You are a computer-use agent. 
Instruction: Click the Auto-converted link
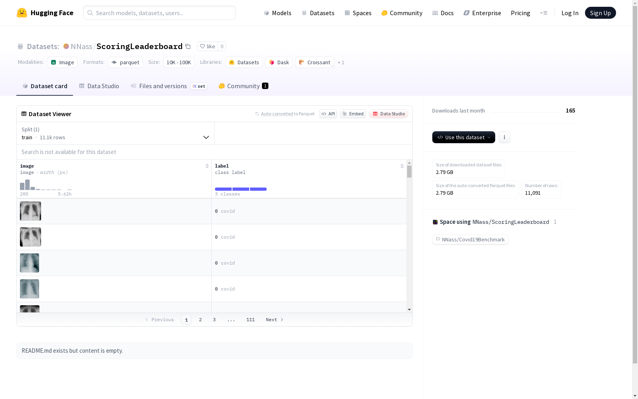point(277,114)
